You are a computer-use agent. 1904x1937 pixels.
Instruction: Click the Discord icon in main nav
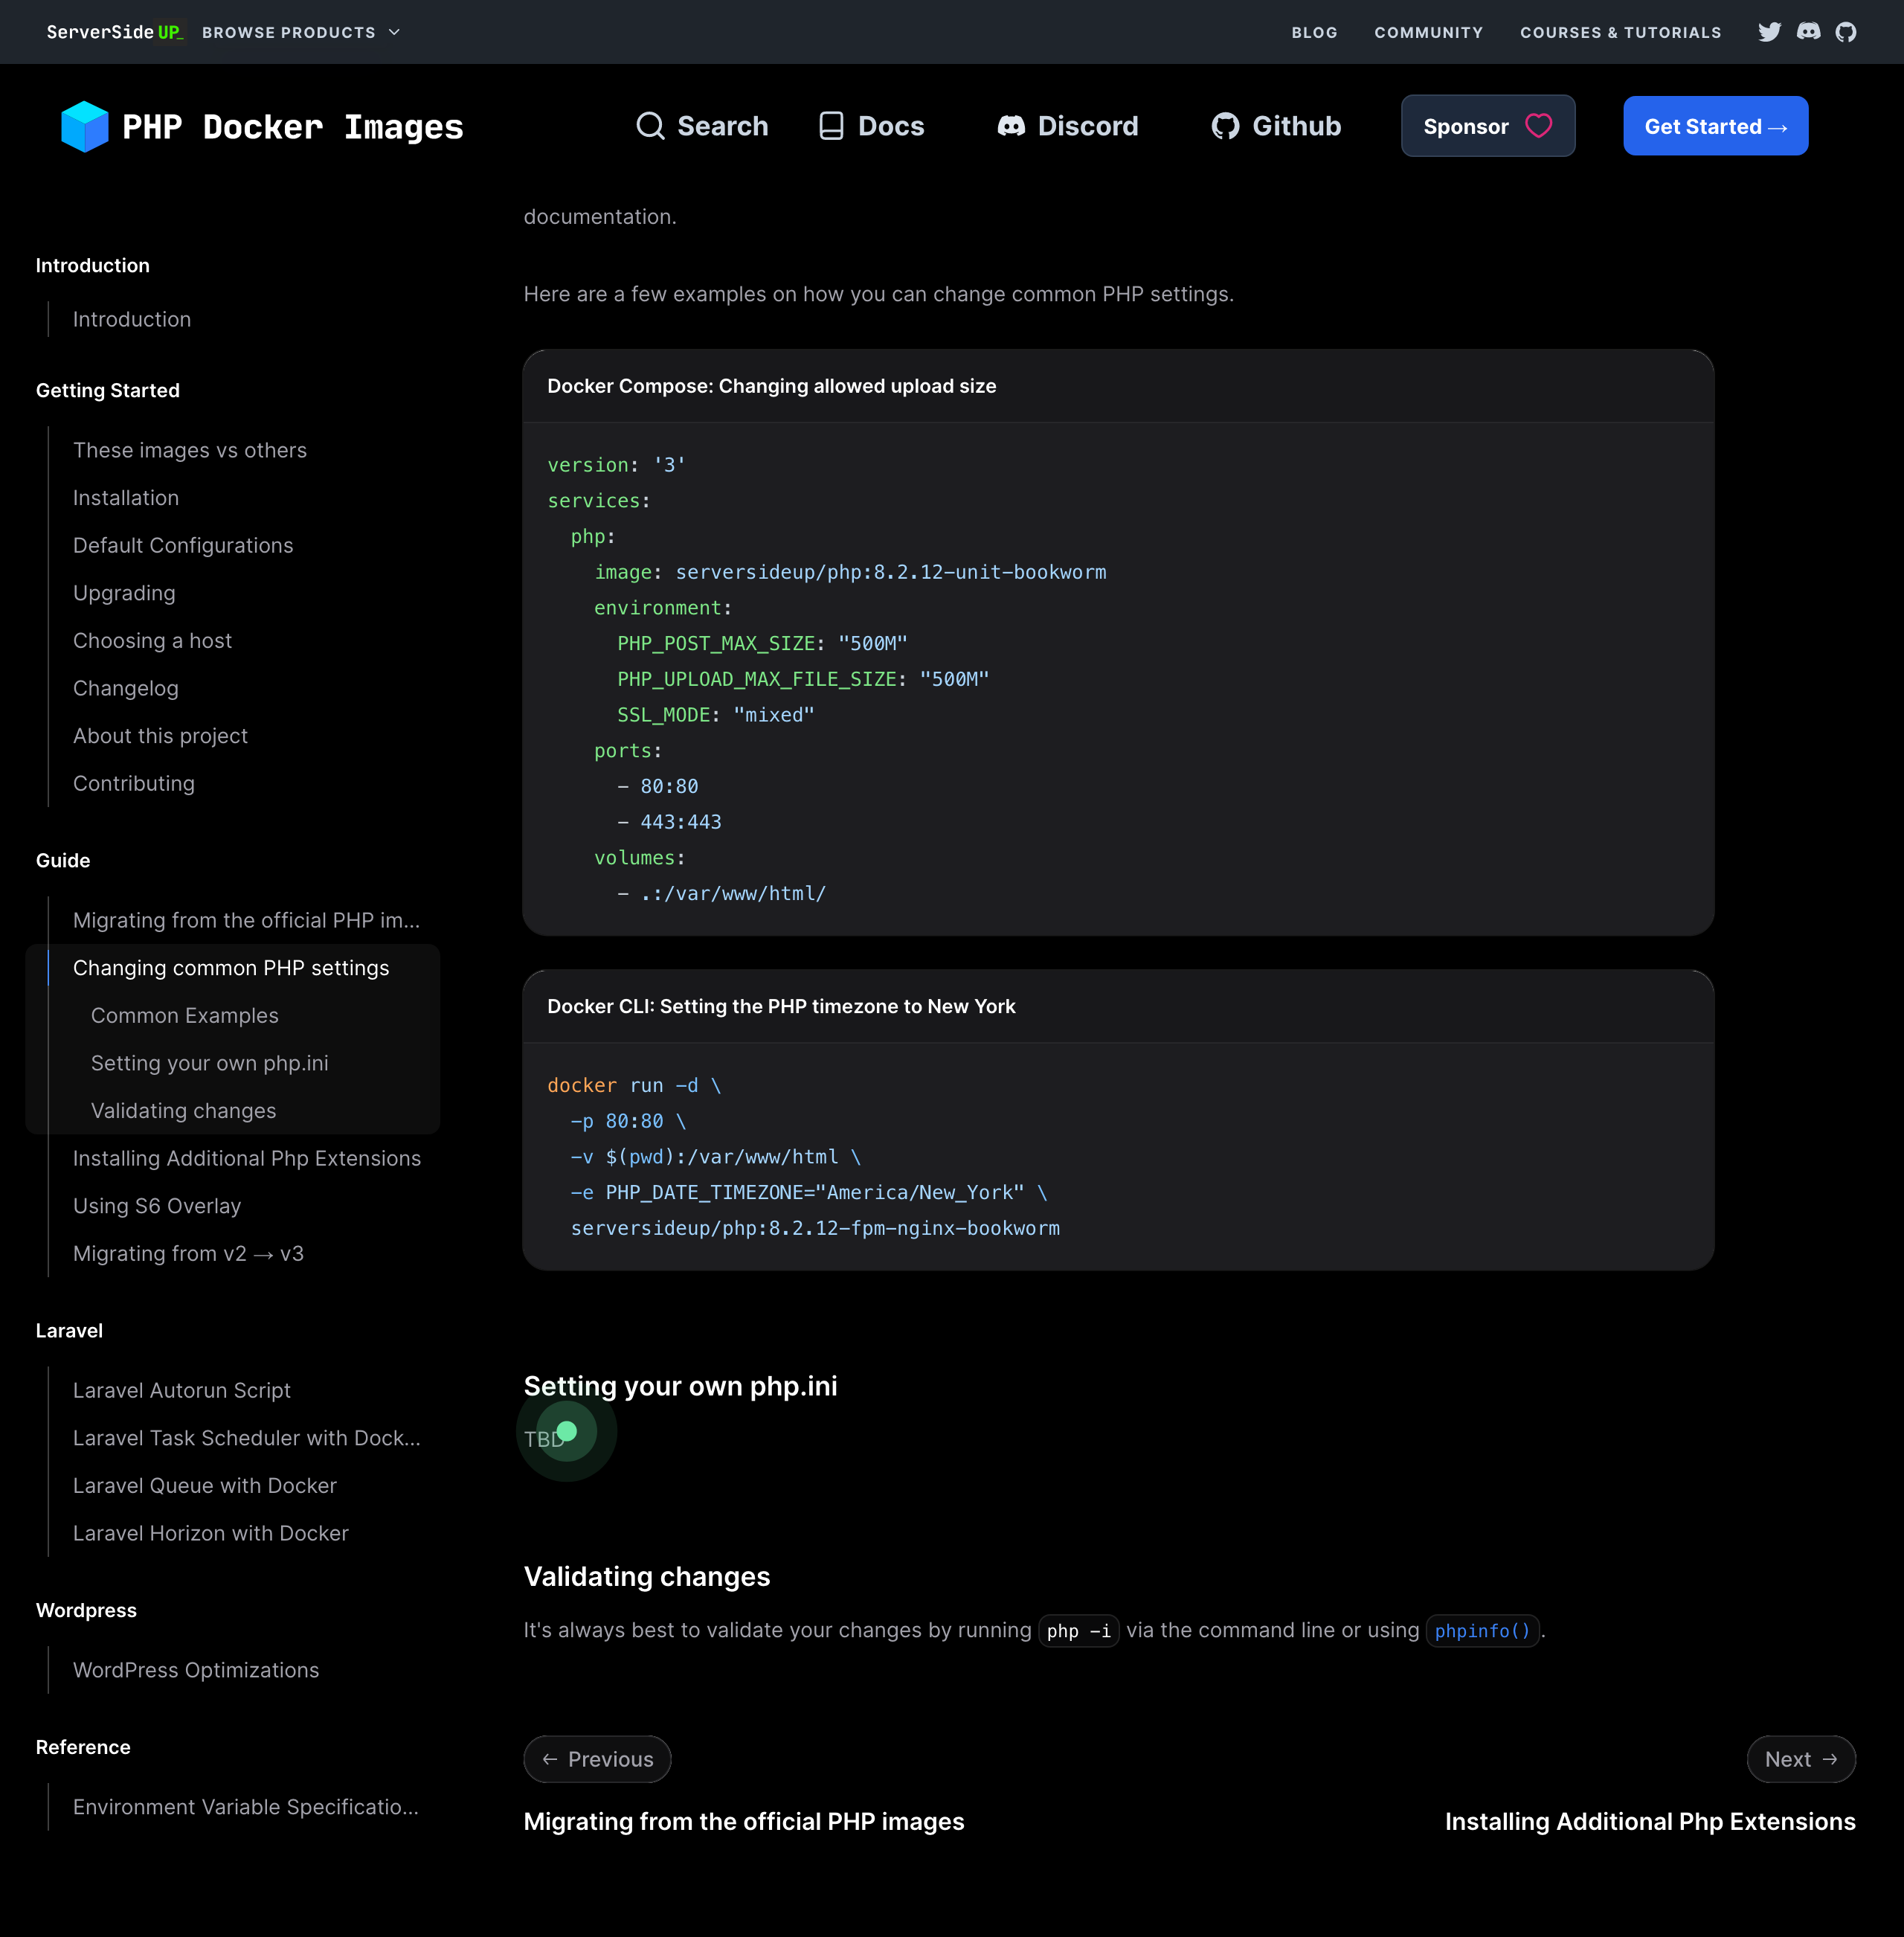tap(1011, 126)
